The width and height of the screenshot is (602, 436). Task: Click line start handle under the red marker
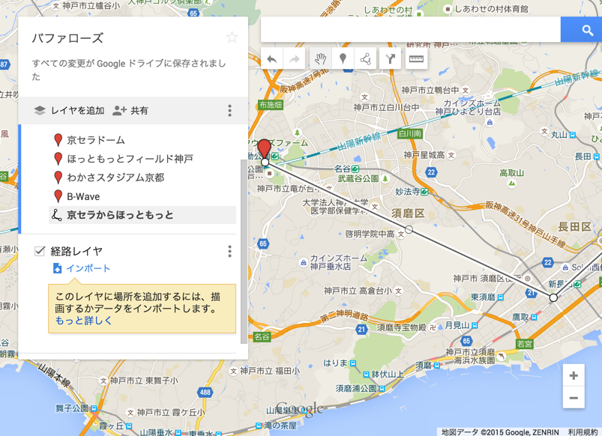[265, 163]
